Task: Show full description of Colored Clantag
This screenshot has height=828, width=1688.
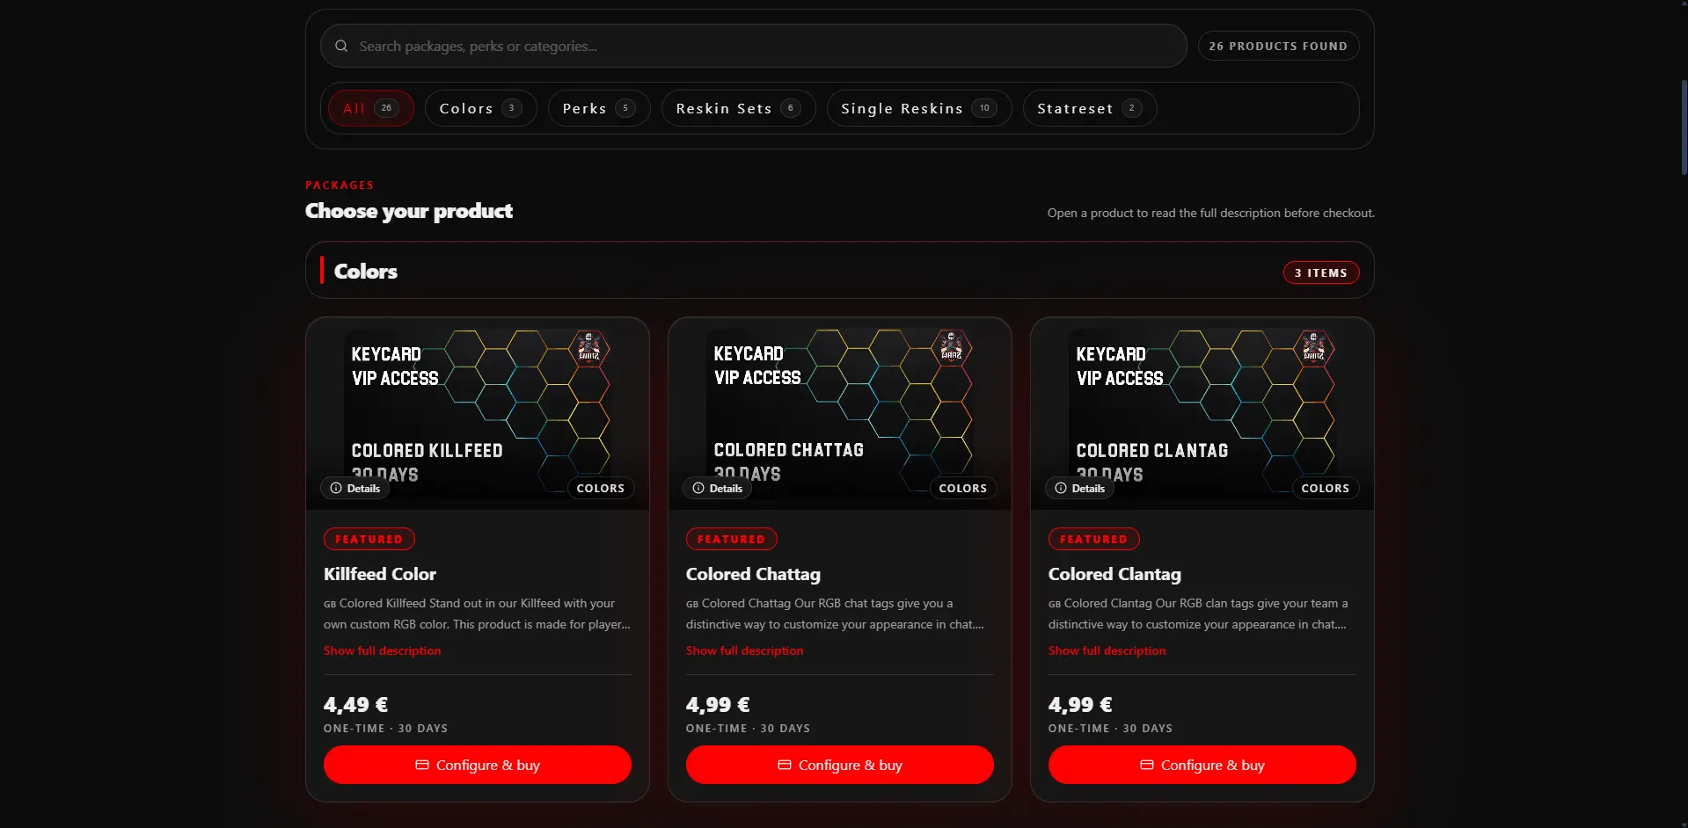Action: pos(1107,650)
